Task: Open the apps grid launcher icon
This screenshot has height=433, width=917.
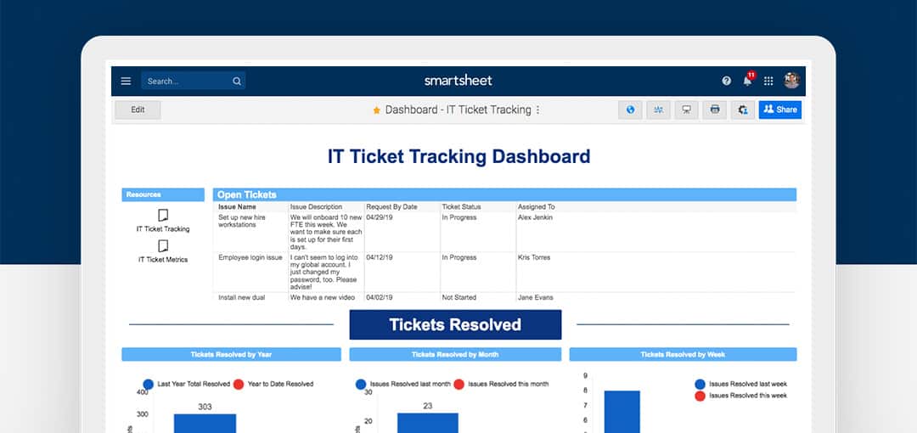Action: [768, 81]
